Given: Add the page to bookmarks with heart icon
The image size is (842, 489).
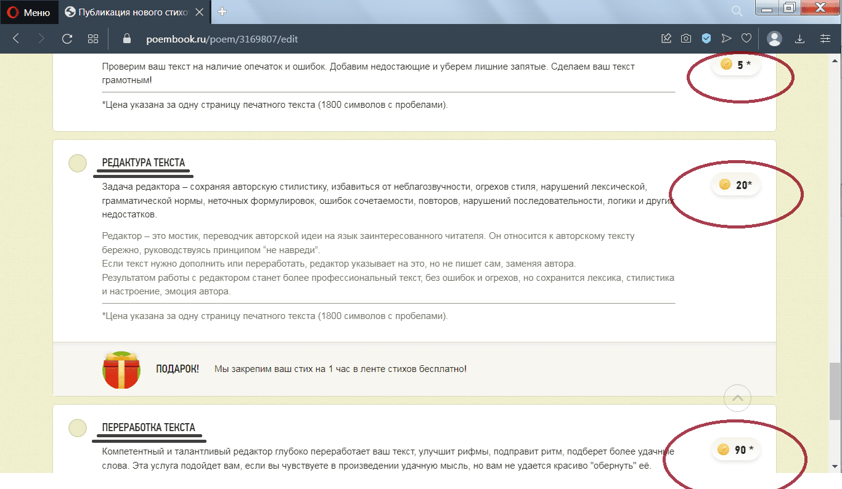Looking at the screenshot, I should 746,39.
